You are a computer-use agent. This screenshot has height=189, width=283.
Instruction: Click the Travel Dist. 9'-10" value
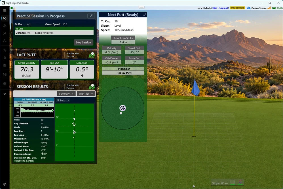point(134,52)
